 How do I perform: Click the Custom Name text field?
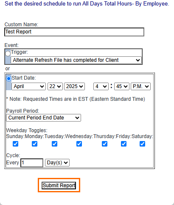[x=74, y=32]
